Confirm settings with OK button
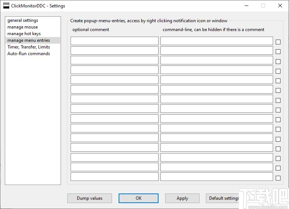This screenshot has width=289, height=209. point(139,198)
